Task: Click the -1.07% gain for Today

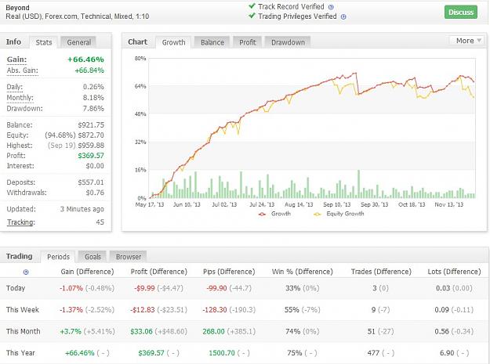Action: click(x=71, y=288)
